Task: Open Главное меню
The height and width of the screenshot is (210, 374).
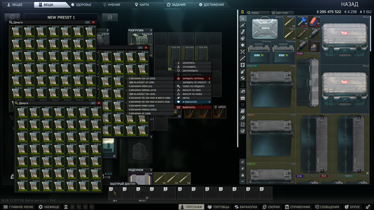Action: click(x=19, y=207)
